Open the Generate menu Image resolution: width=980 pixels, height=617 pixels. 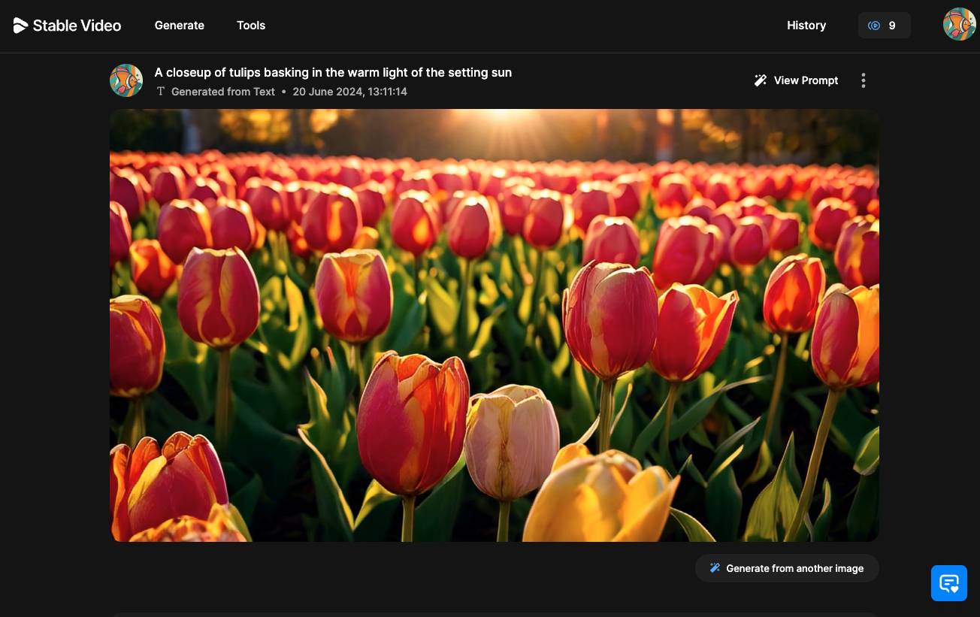tap(180, 26)
